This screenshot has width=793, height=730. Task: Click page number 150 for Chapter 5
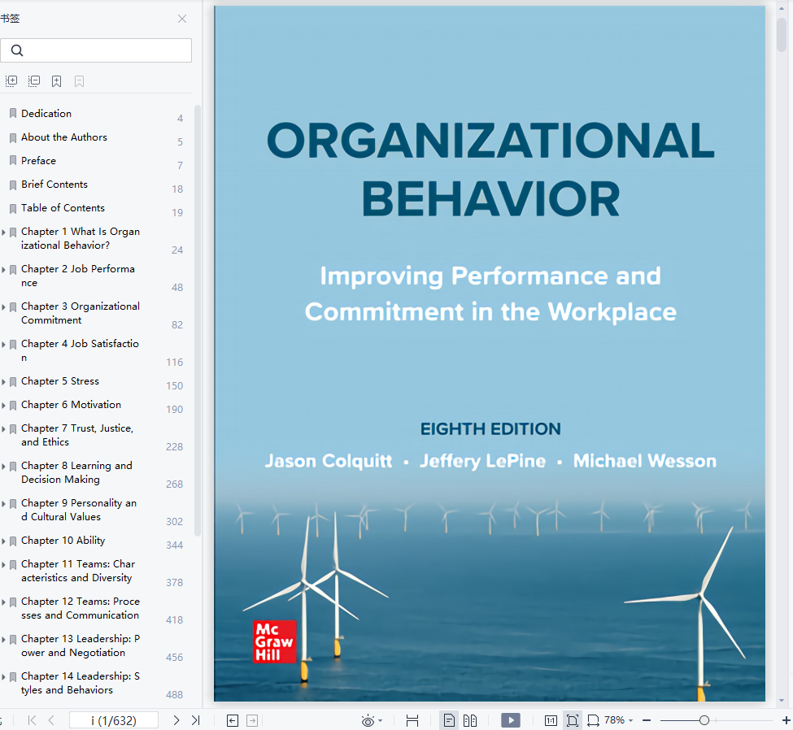[175, 385]
